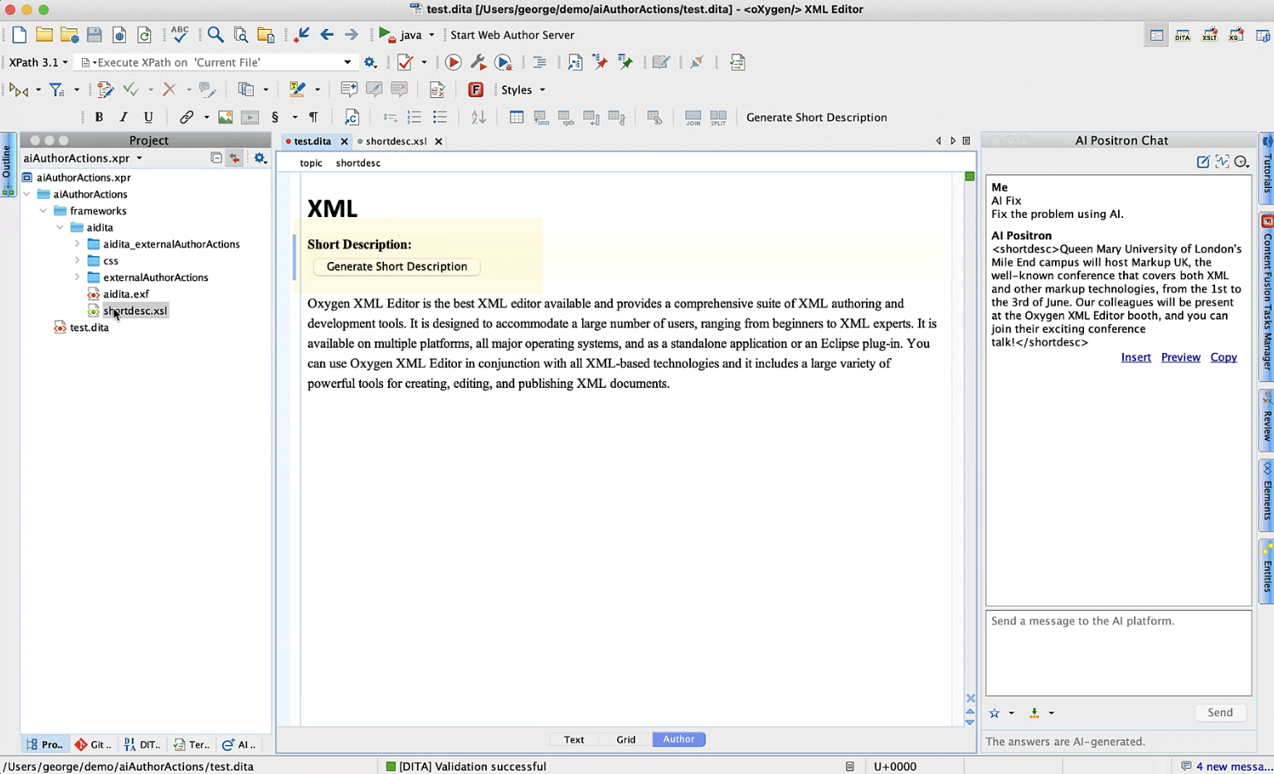Configure transformation scenarios wrench icon
Viewport: 1274px width, 774px height.
[x=478, y=62]
